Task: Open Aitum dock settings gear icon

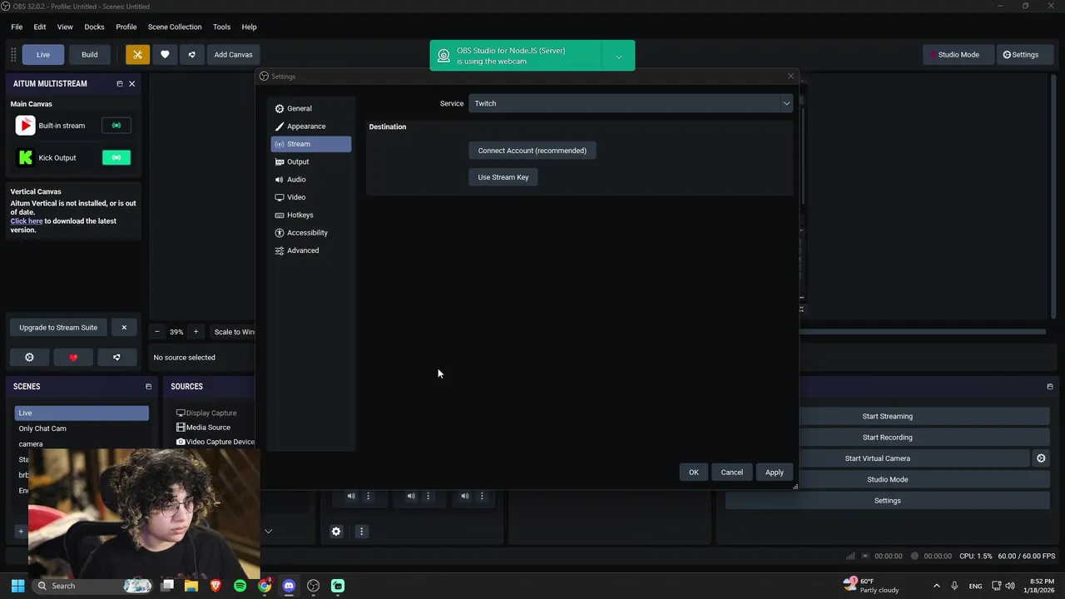Action: tap(29, 358)
